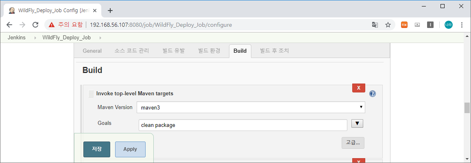This screenshot has width=471, height=163.
Task: Maximize the Chrome window
Action: click(x=443, y=6)
